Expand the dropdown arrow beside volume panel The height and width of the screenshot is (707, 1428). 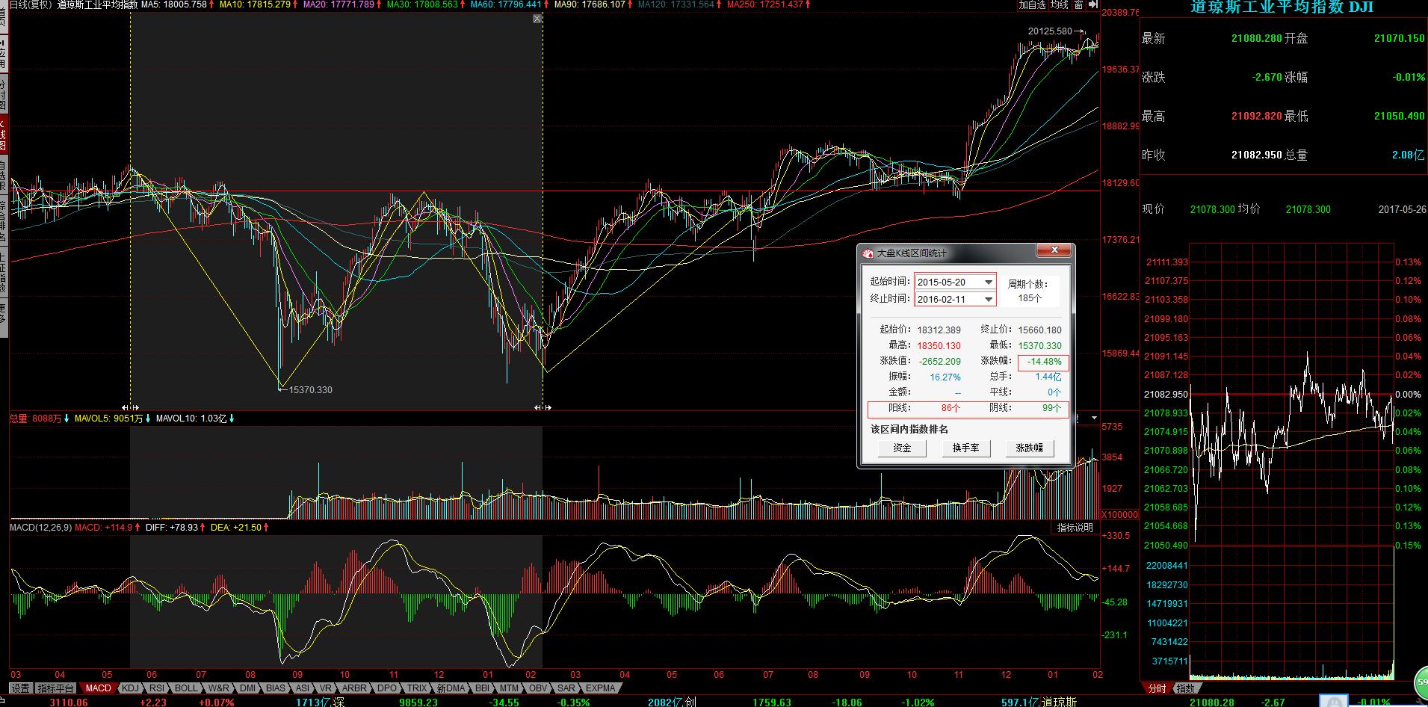click(1094, 418)
